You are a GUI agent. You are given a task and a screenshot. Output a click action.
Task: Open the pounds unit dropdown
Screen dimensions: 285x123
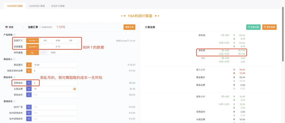pyautogui.click(x=32, y=47)
